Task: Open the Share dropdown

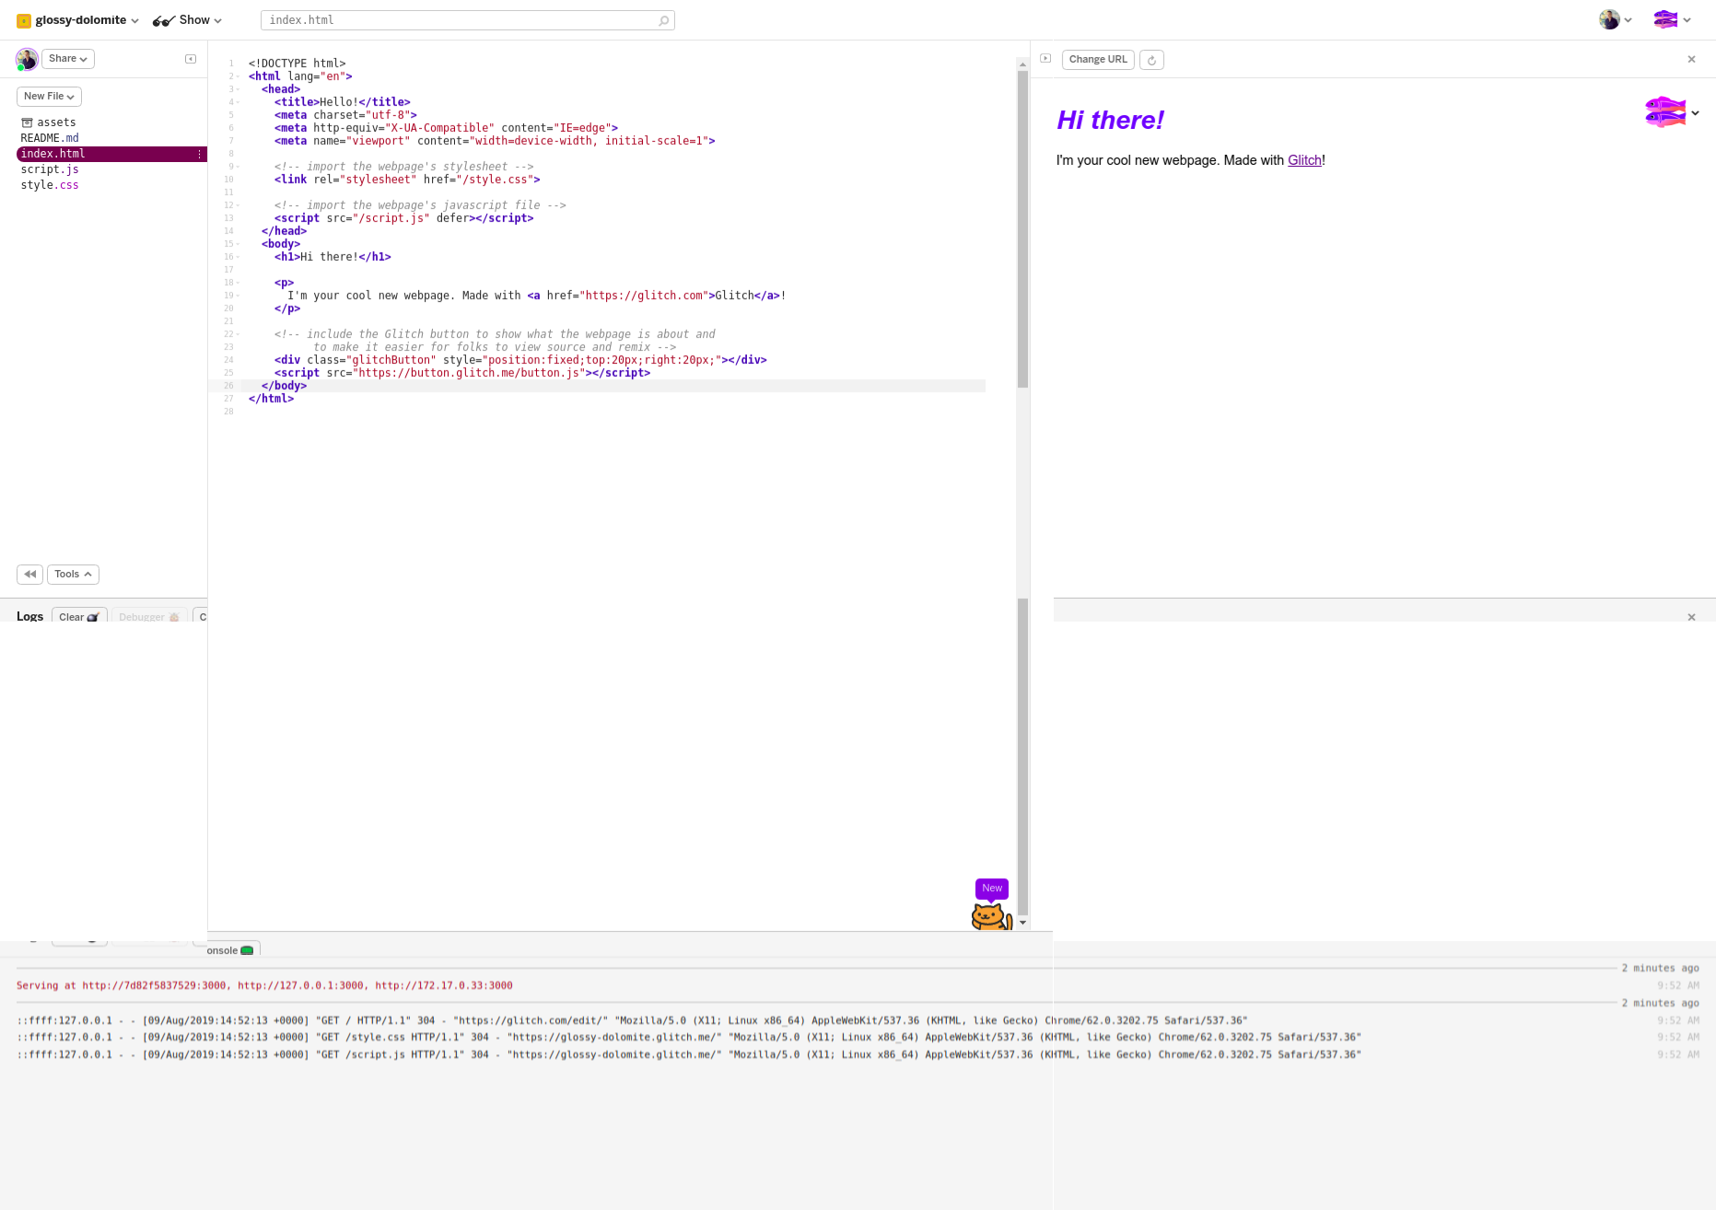Action: point(68,59)
